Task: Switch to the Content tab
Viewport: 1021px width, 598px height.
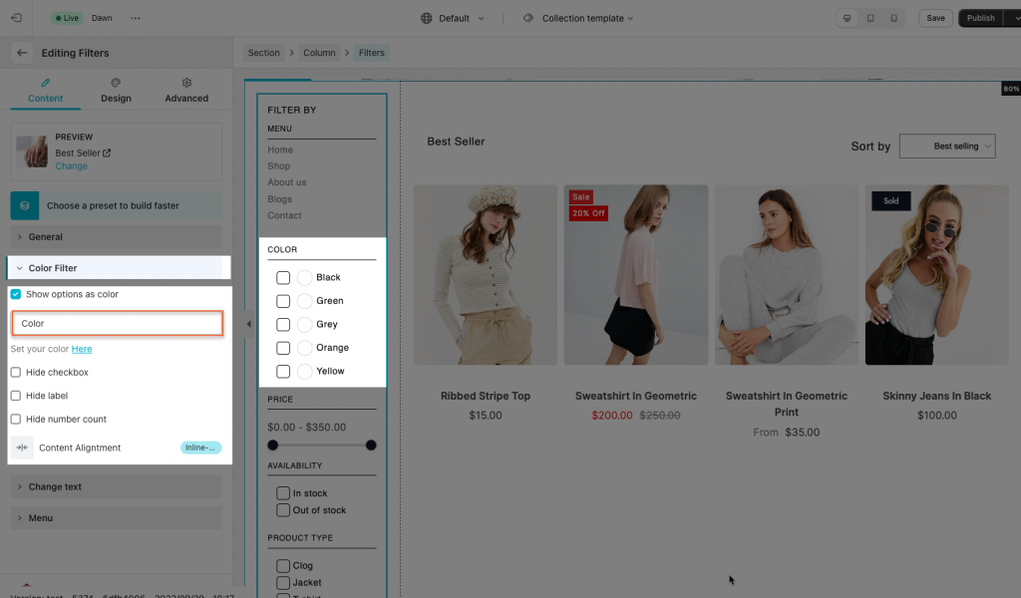Action: point(45,91)
